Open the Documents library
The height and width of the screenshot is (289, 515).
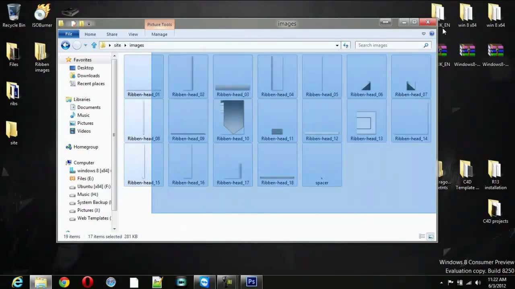[x=89, y=107]
